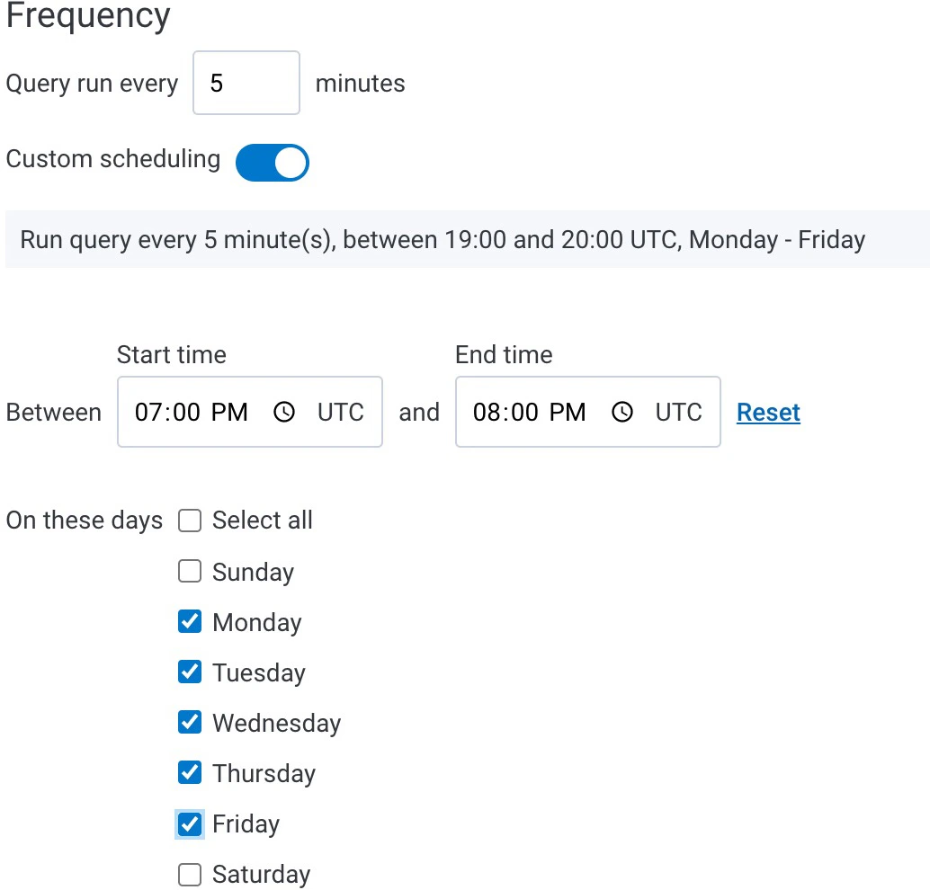
Task: Select the 07:00 PM start time value
Action: tap(191, 412)
